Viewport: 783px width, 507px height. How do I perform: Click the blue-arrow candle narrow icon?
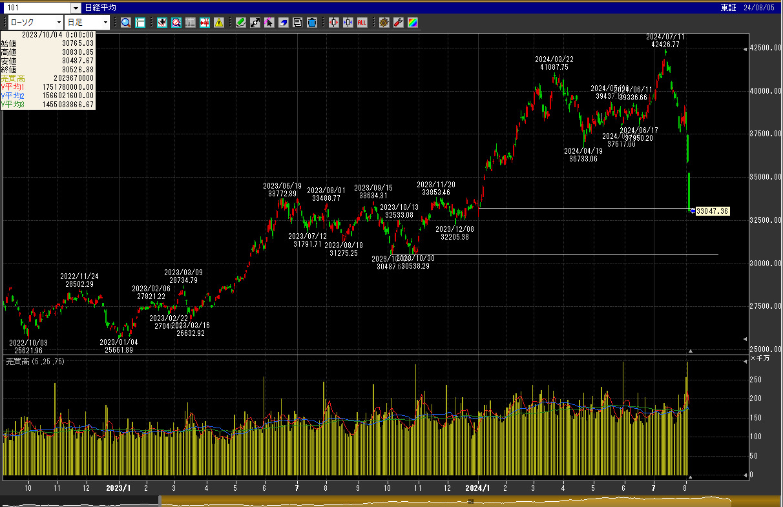(348, 23)
